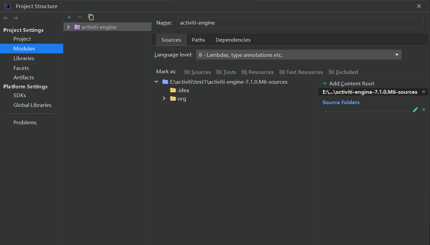Click the copy module icon
Image resolution: width=430 pixels, height=245 pixels.
pos(91,17)
